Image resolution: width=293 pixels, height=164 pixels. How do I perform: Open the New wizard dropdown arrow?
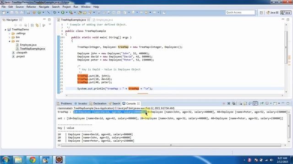[8, 12]
